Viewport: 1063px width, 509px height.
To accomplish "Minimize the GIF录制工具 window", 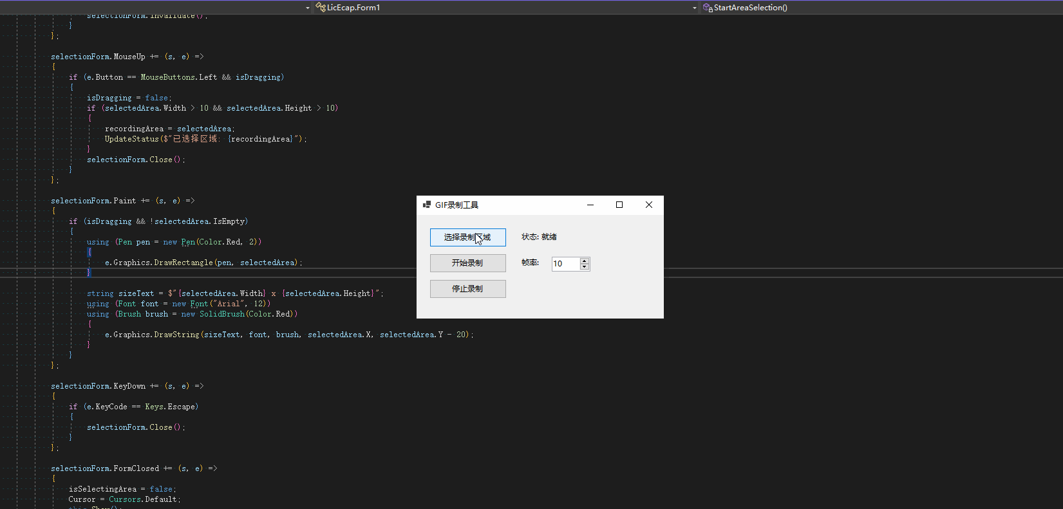I will point(590,205).
